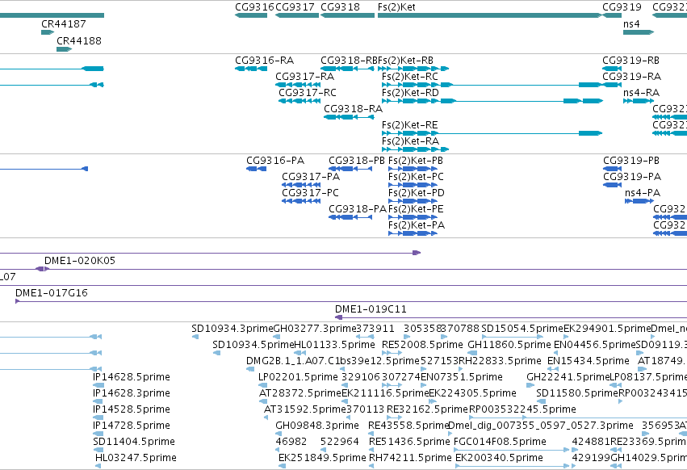Click the RE52008.5prime EST label
The image size is (687, 470).
(422, 345)
